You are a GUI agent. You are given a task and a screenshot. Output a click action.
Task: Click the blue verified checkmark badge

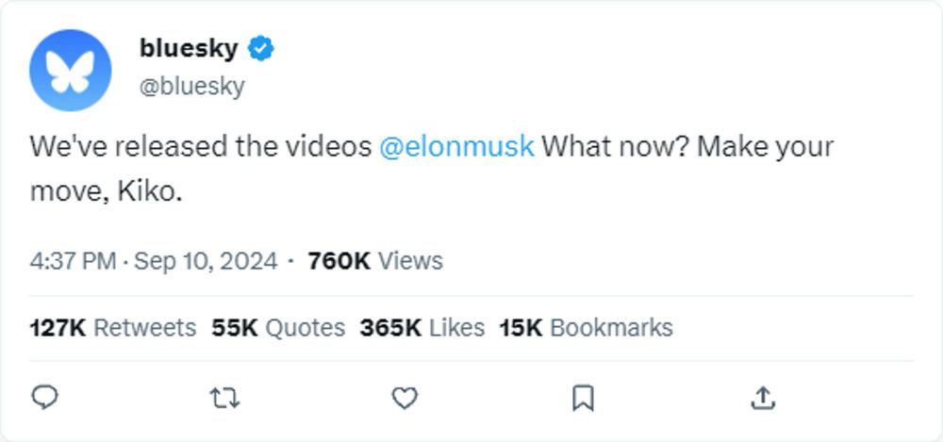tap(260, 48)
